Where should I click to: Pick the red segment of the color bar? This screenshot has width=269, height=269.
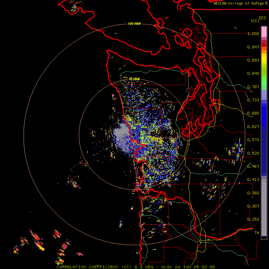tap(264, 45)
